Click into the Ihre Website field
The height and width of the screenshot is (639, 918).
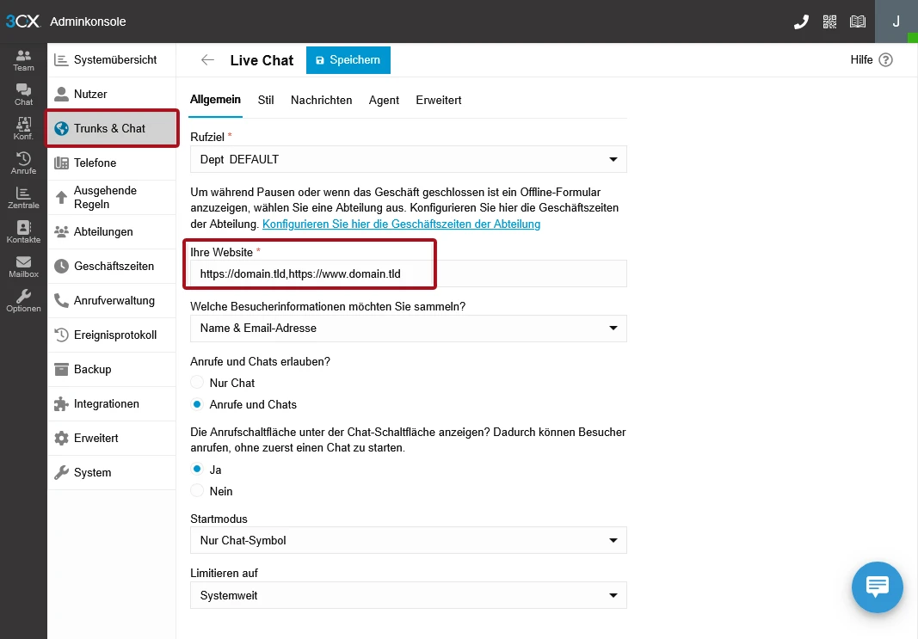[x=408, y=273]
